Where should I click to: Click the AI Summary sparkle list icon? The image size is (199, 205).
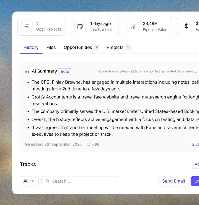(x=27, y=71)
